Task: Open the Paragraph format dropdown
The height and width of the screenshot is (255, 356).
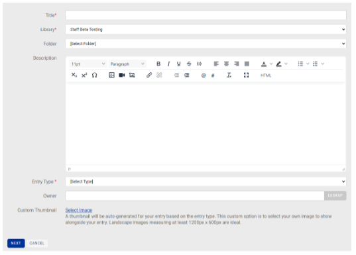Action: point(127,64)
